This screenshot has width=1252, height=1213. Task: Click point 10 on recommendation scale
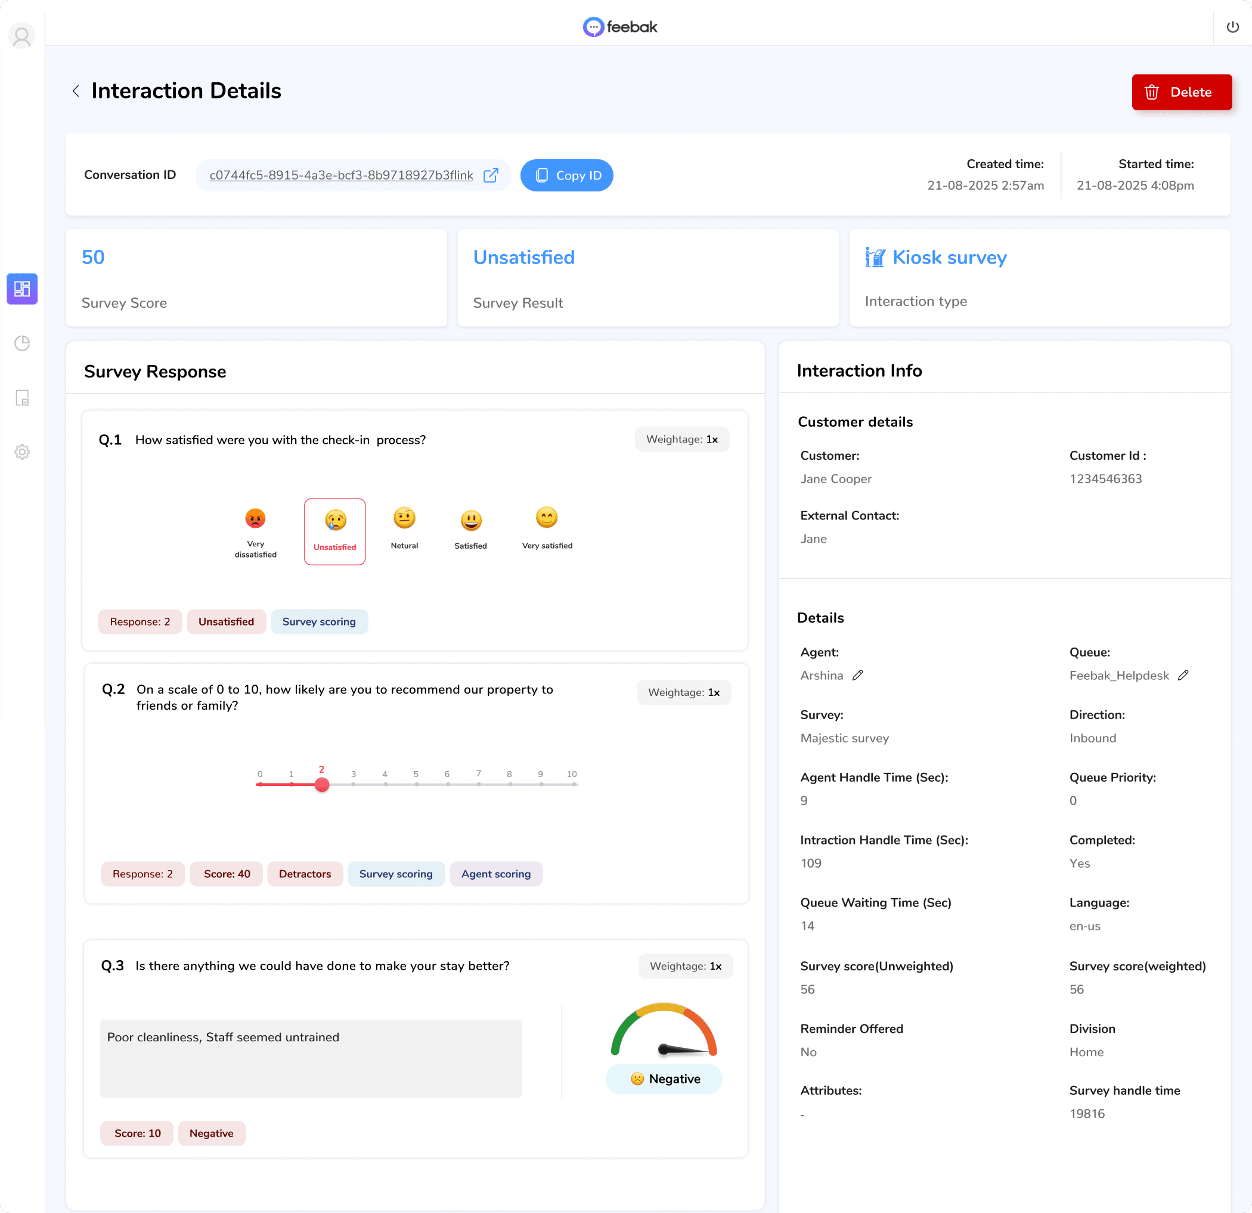[572, 784]
